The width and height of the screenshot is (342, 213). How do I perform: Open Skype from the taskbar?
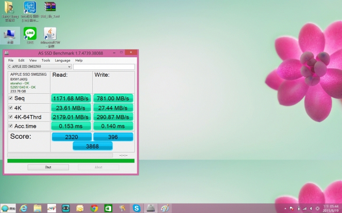click(x=136, y=208)
